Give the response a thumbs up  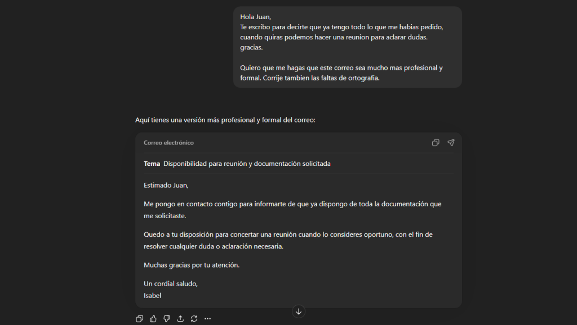coord(153,318)
